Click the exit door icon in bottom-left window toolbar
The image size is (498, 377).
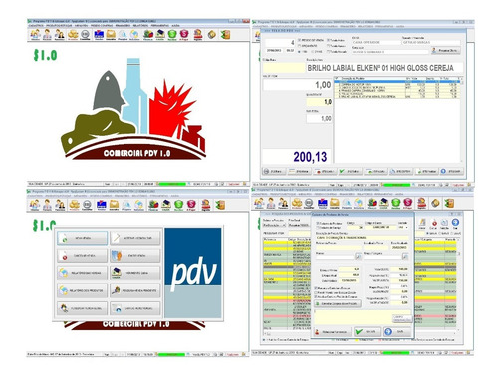point(220,205)
